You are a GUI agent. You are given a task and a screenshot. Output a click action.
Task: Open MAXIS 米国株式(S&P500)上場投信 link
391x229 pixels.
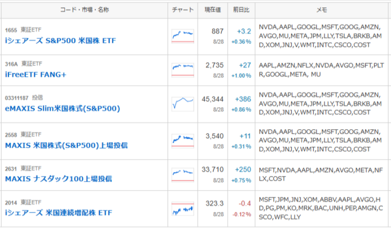66,146
